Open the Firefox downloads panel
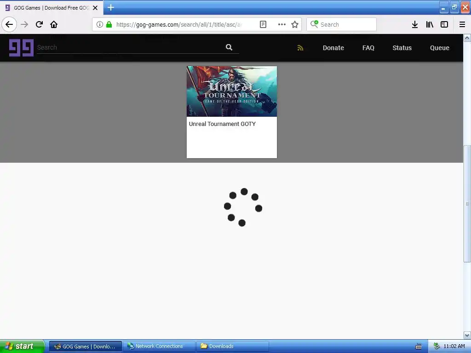 414,24
